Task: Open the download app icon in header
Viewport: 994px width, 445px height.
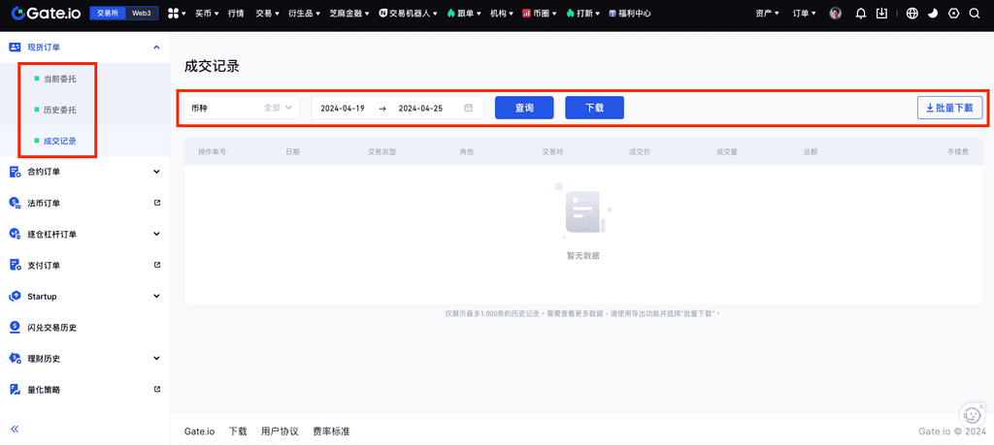Action: 881,14
